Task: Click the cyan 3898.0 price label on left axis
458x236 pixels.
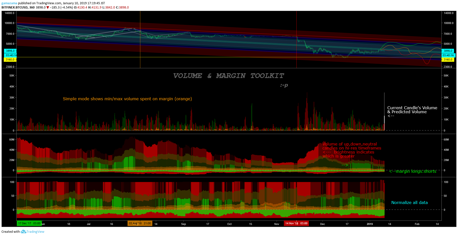Action: 10,51
